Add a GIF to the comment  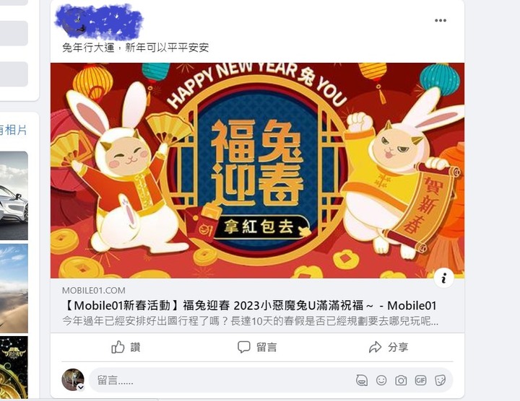[420, 381]
